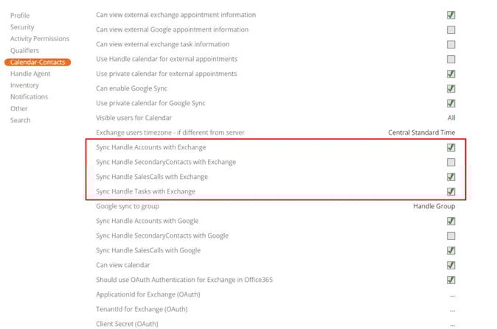Open Notifications settings in sidebar
The width and height of the screenshot is (497, 329).
coord(29,97)
